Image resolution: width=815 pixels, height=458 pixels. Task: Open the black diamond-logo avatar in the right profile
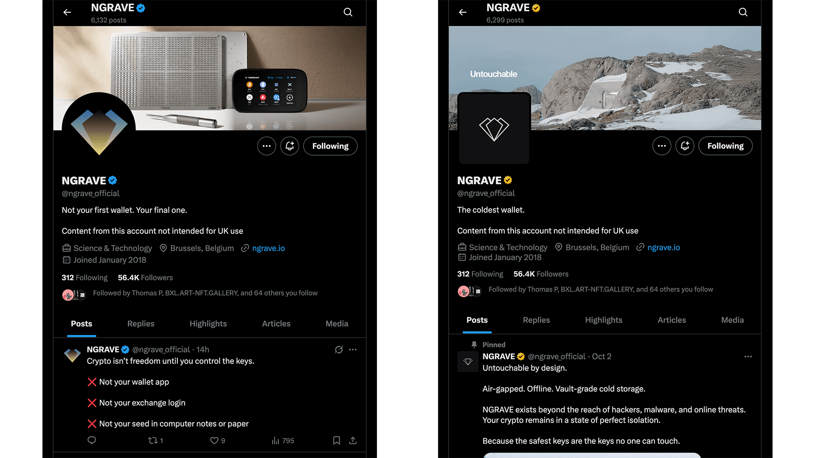tap(494, 128)
